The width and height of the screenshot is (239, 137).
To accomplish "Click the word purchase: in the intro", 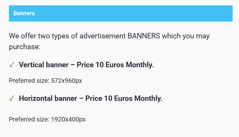I will coord(24,47).
